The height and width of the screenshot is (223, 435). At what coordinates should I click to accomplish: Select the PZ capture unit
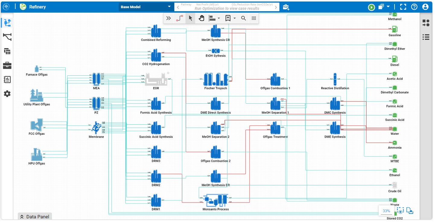click(x=96, y=104)
